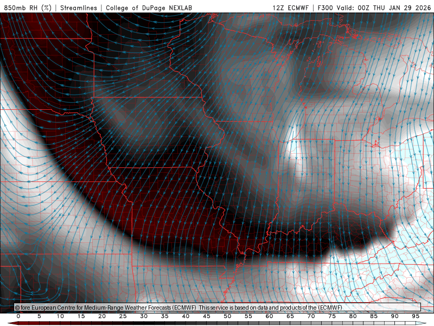Click the '45' legend number
The width and height of the screenshot is (434, 326).
pos(207,316)
